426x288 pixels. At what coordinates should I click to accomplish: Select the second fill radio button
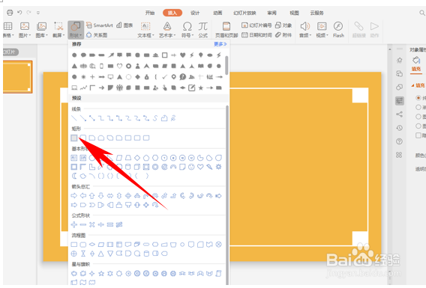(418, 107)
